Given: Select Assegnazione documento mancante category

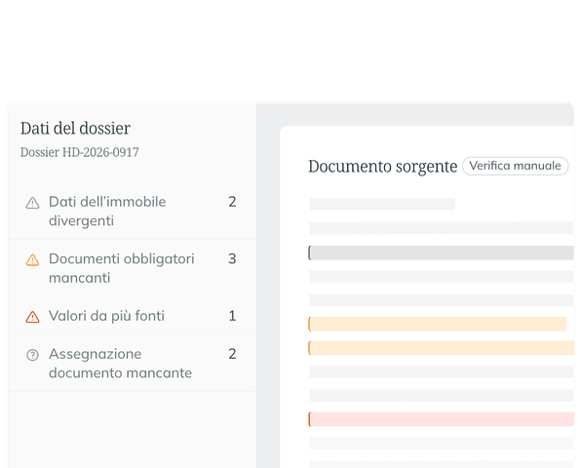Looking at the screenshot, I should pos(132,363).
